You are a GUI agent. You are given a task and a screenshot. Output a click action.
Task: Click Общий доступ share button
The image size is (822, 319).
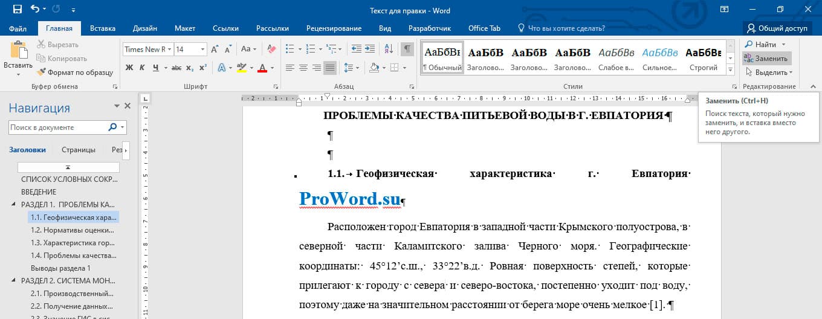click(x=777, y=28)
